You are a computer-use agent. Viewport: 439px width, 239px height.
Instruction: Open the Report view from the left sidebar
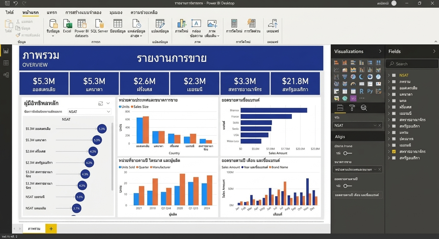6,51
